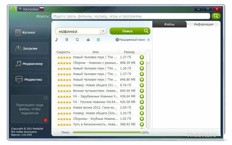Download 'Путь в бесконечность. Нова' 598.92 Мб
This screenshot has width=232, height=145.
coord(142,124)
